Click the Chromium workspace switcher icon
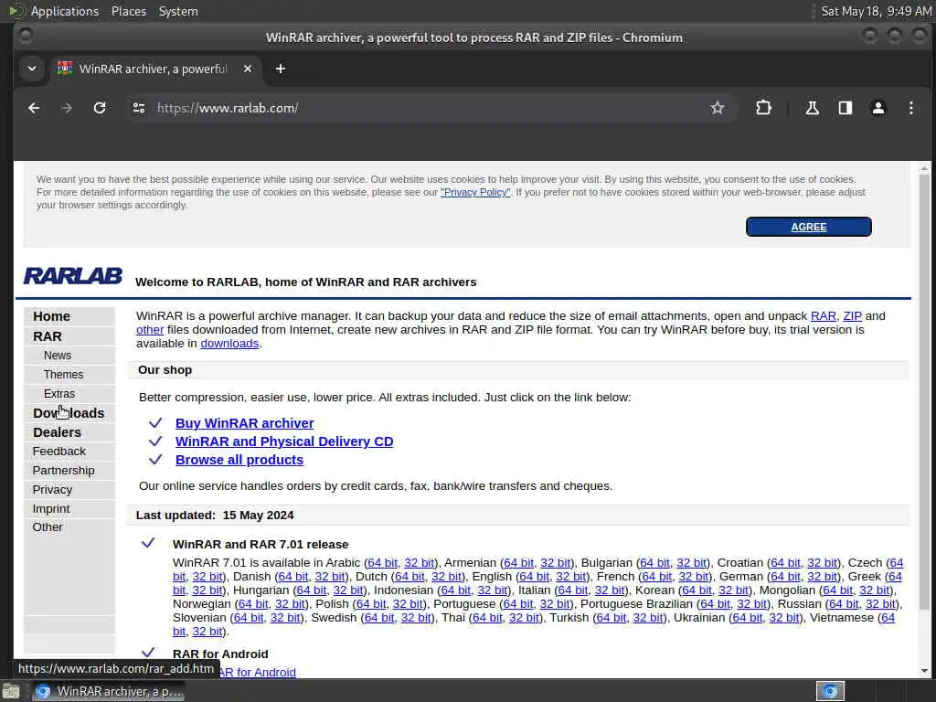936x702 pixels. tap(830, 691)
